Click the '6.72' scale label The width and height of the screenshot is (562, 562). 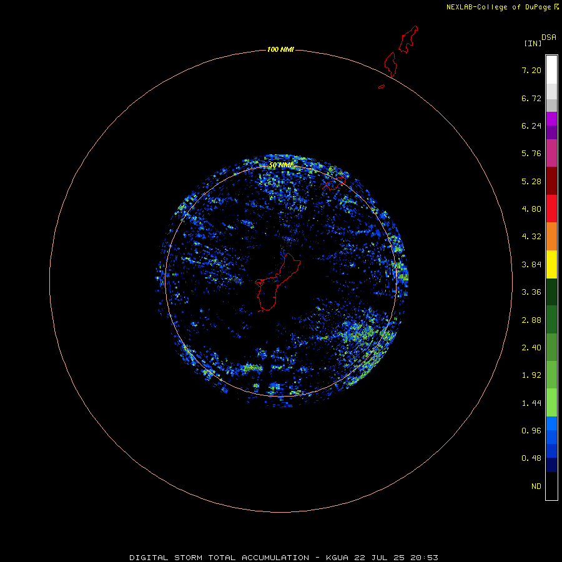click(531, 98)
